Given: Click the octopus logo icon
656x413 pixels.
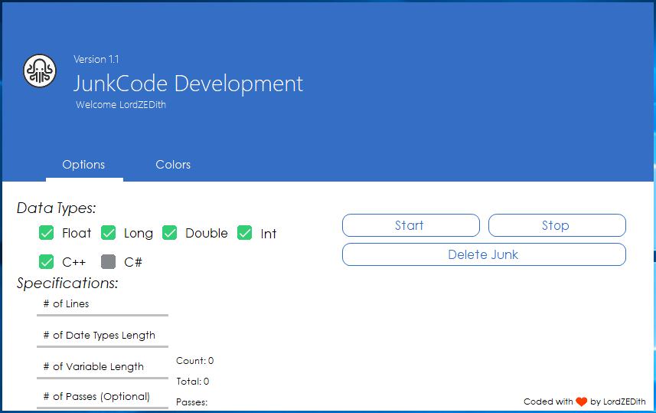Looking at the screenshot, I should click(40, 70).
